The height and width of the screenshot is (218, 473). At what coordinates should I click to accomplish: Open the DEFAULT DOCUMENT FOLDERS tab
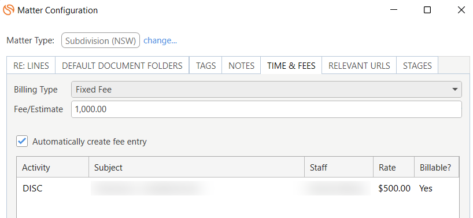pyautogui.click(x=122, y=65)
